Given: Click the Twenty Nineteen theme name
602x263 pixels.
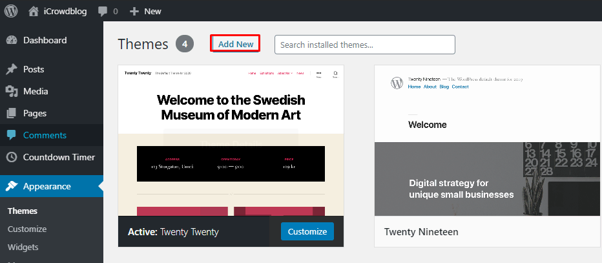Looking at the screenshot, I should [421, 231].
